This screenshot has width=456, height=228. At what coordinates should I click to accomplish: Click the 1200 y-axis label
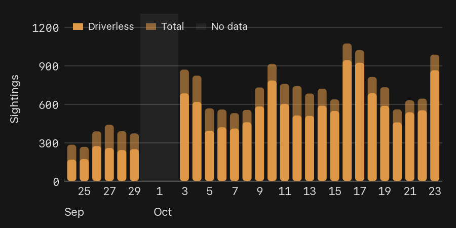tap(46, 28)
